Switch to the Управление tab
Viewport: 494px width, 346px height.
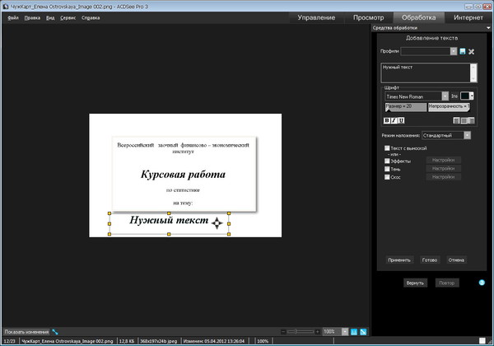[316, 17]
